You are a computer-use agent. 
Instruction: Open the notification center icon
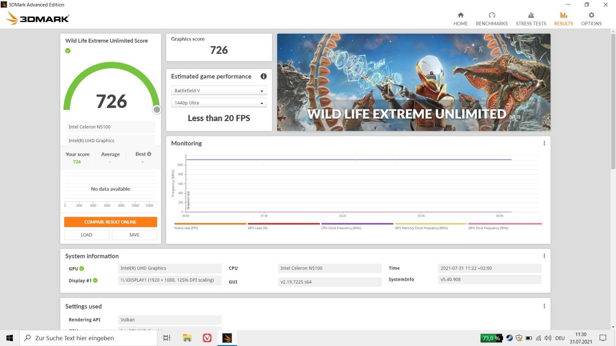[603, 338]
